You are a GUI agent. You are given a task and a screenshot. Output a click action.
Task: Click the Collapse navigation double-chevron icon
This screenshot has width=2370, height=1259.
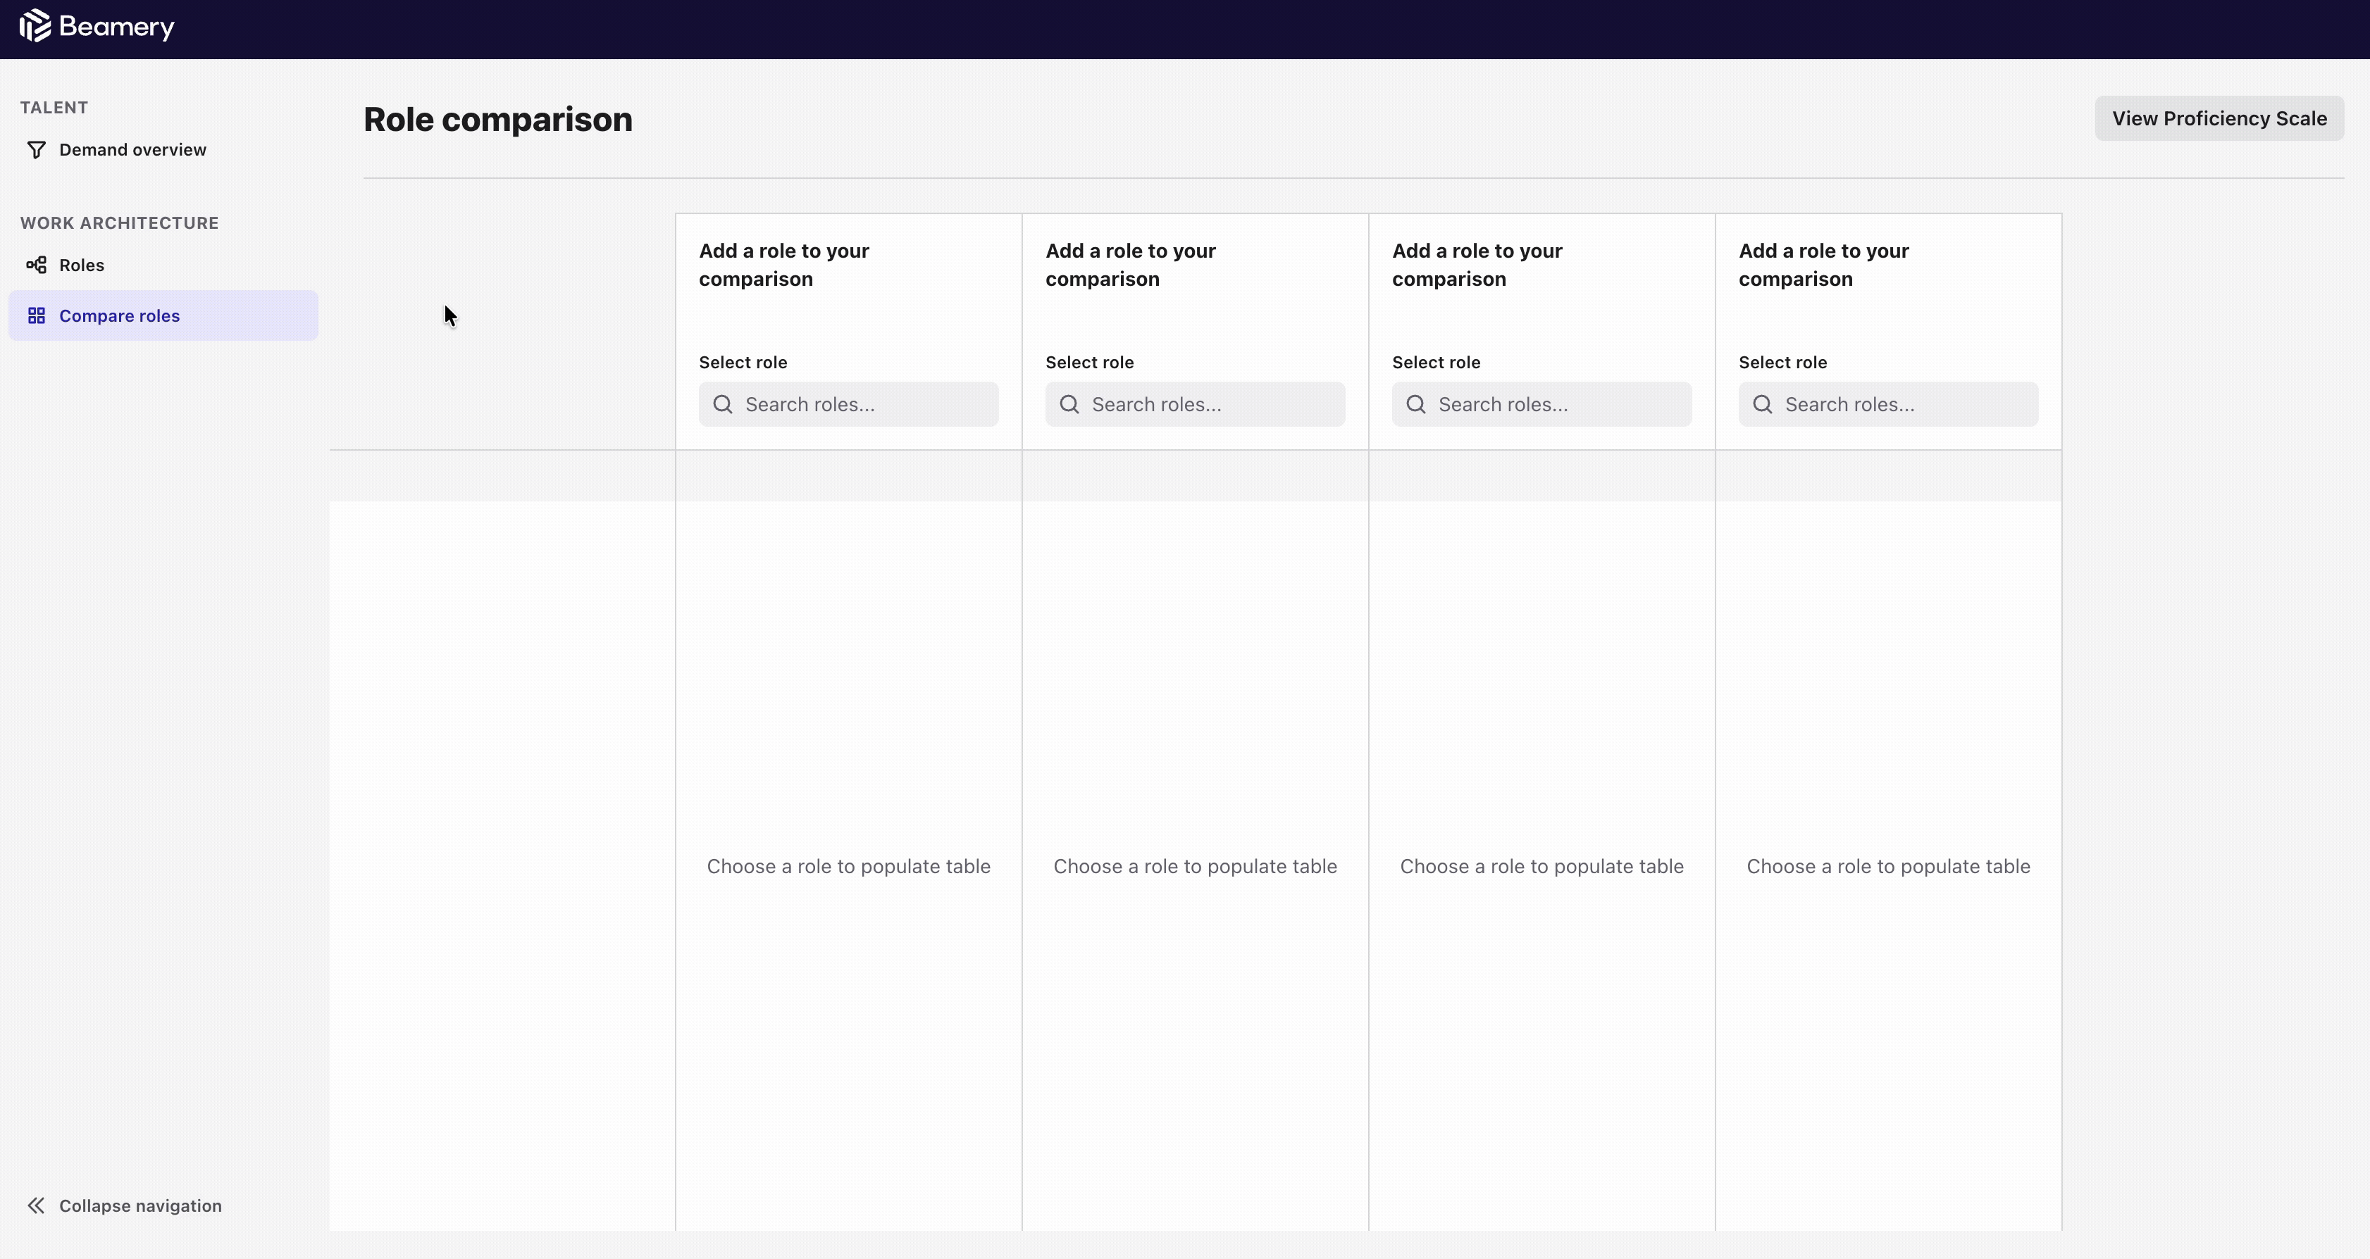pos(36,1205)
